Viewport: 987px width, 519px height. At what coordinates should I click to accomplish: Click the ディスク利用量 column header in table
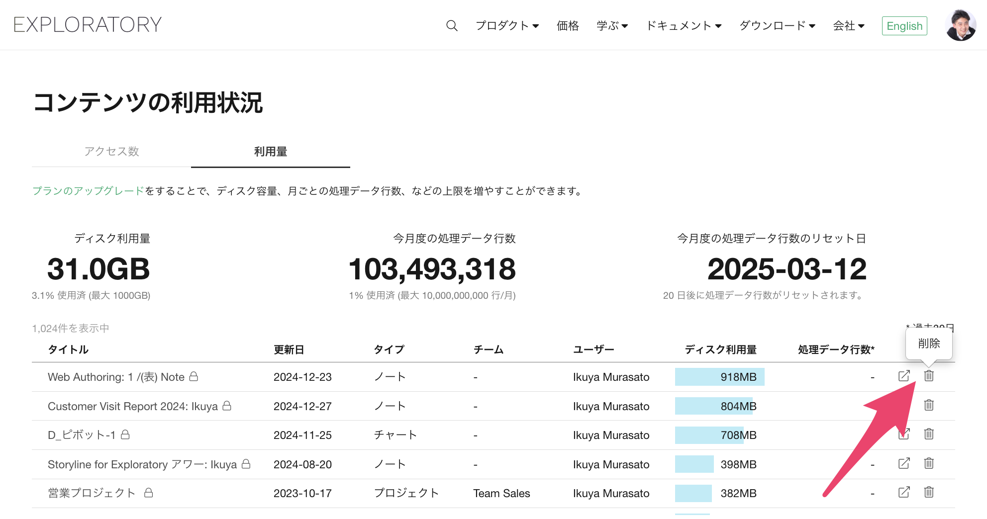click(x=720, y=349)
